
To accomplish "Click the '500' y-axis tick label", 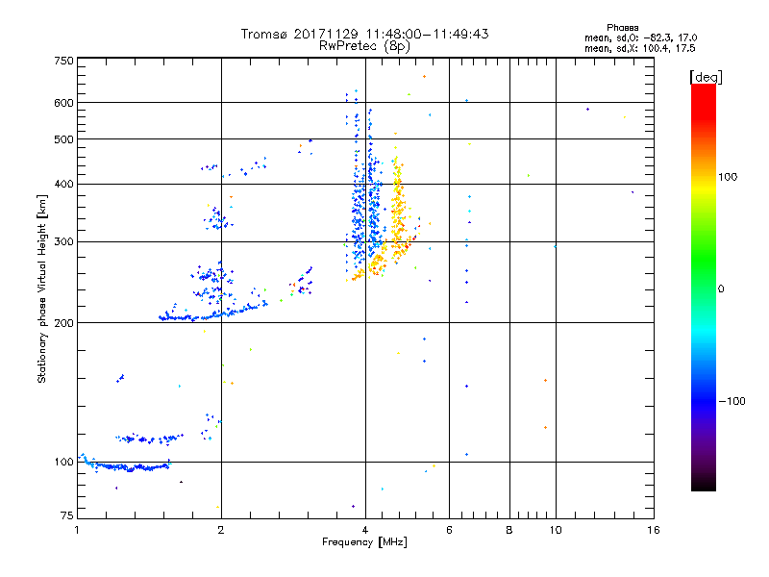I will point(64,139).
